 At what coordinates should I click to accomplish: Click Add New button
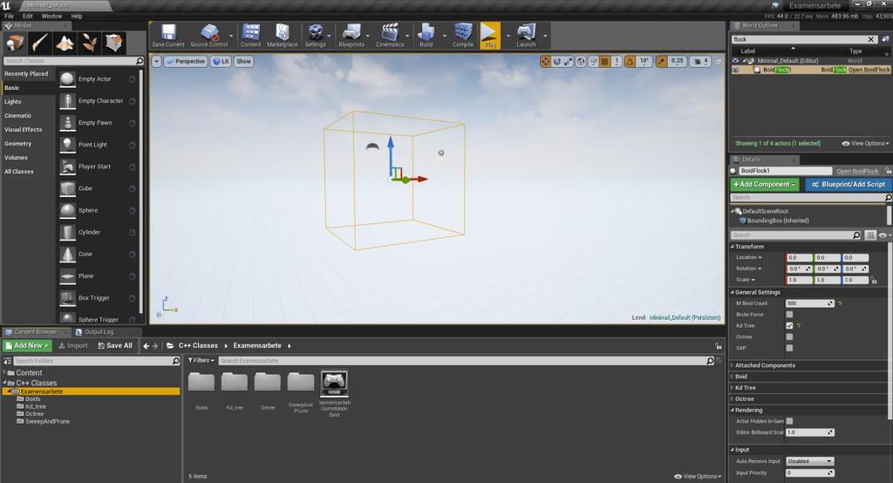27,346
